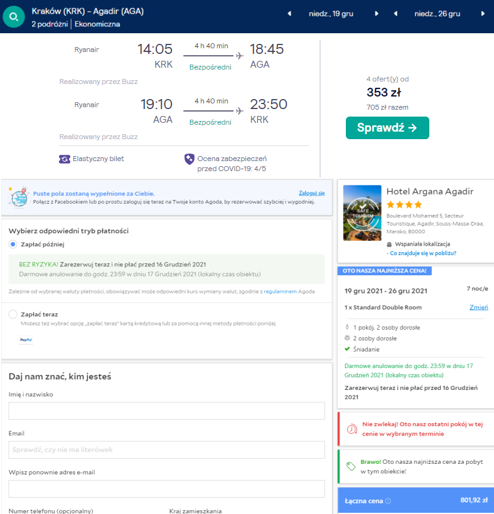This screenshot has width=494, height=514.
Task: Click the repeat e-mail address field
Action: (167, 489)
